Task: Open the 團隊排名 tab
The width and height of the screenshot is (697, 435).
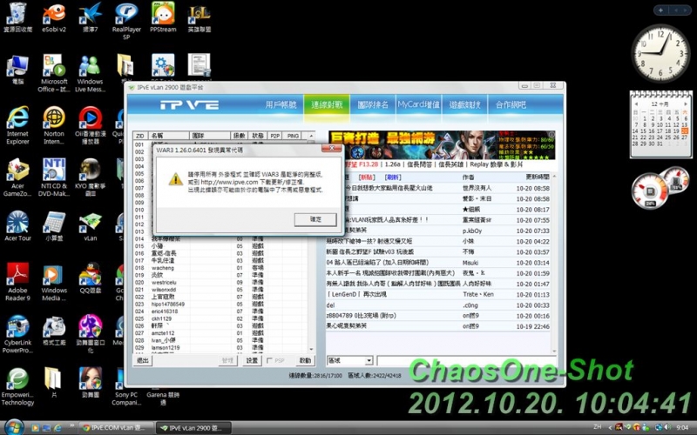Action: coord(373,104)
